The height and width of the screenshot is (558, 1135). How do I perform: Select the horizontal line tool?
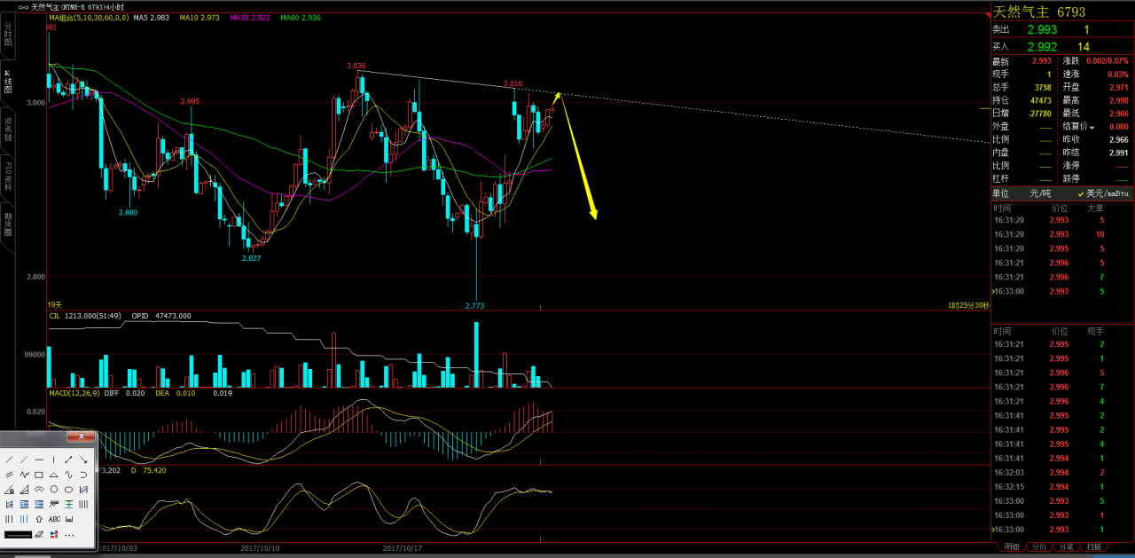pyautogui.click(x=39, y=460)
